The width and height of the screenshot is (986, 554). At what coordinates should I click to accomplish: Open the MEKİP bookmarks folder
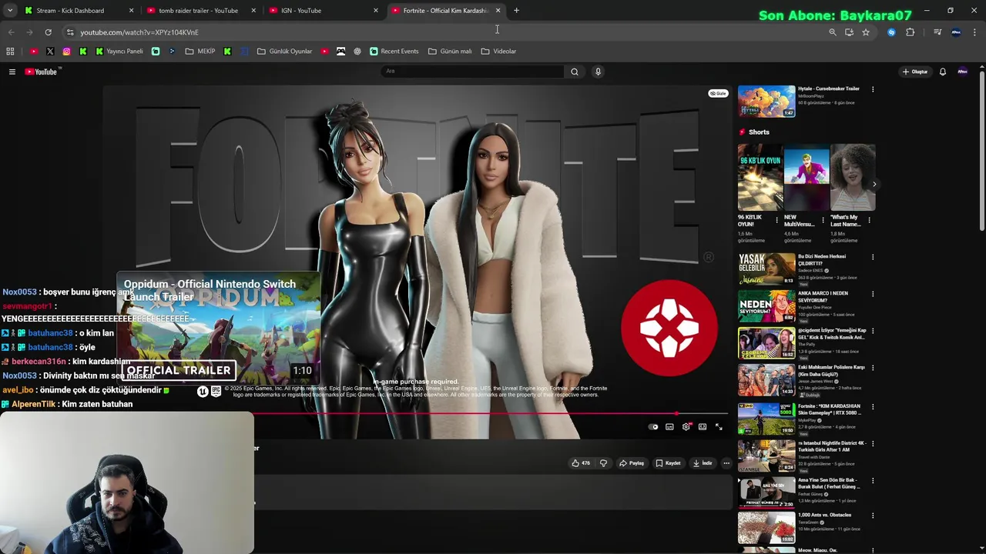point(200,52)
